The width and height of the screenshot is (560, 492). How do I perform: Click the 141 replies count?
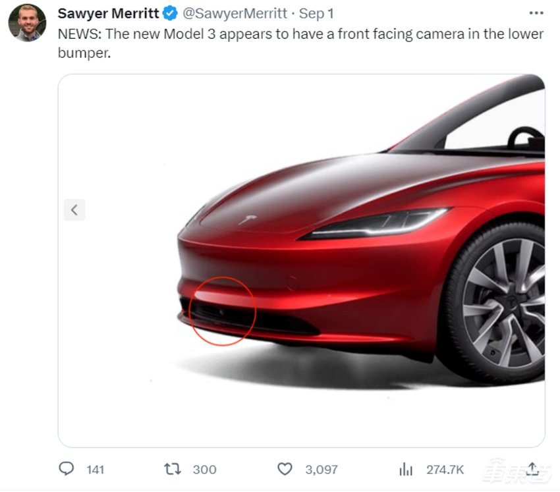pyautogui.click(x=95, y=469)
